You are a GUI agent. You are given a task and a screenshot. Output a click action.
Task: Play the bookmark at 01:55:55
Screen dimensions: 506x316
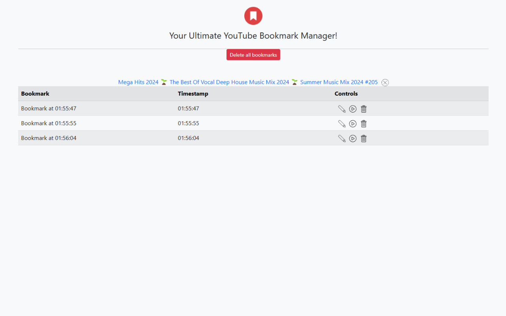pos(353,124)
